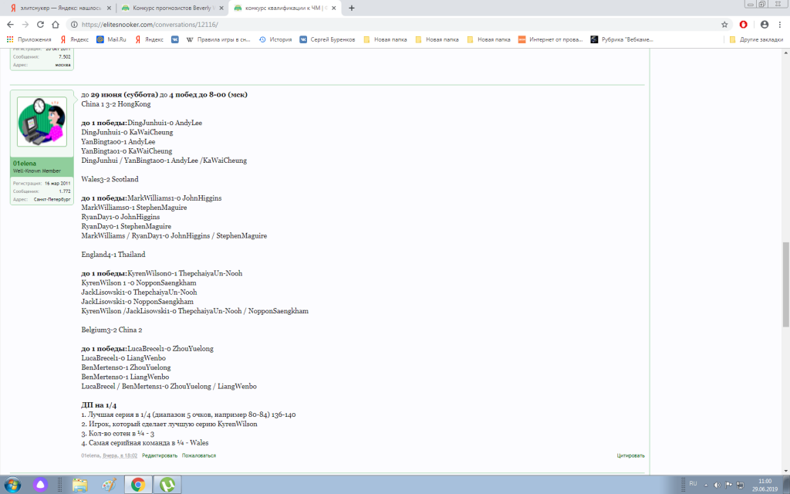
Task: Bookmark this page with the star icon
Action: click(724, 24)
